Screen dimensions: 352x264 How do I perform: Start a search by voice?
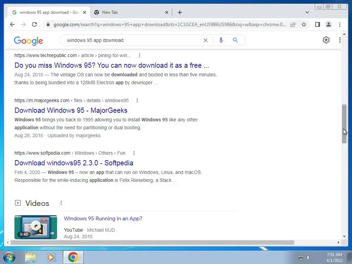(221, 40)
